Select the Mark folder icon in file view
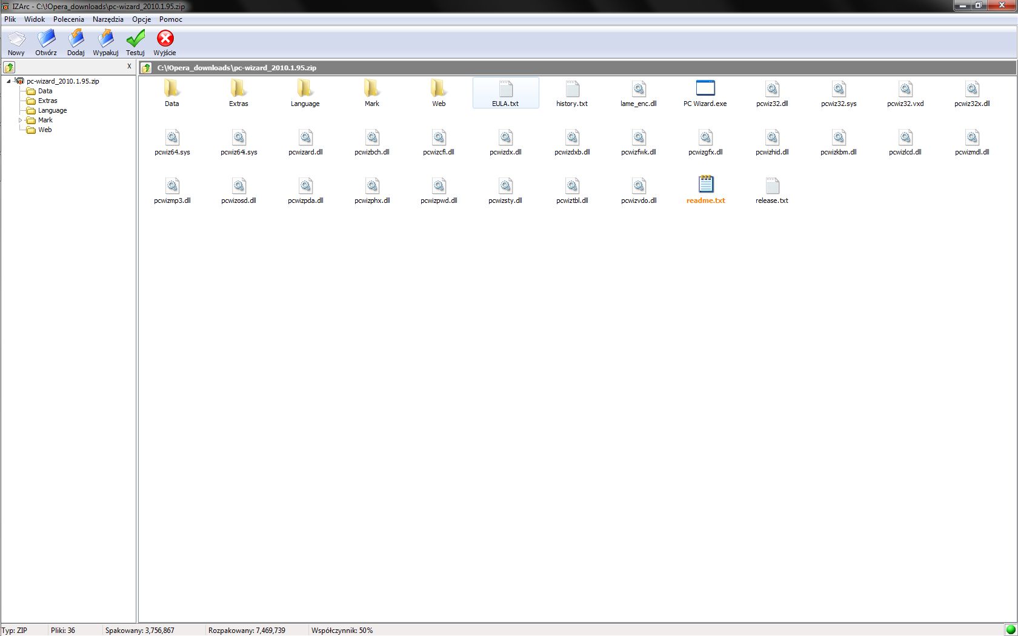This screenshot has height=636, width=1018. coord(372,88)
